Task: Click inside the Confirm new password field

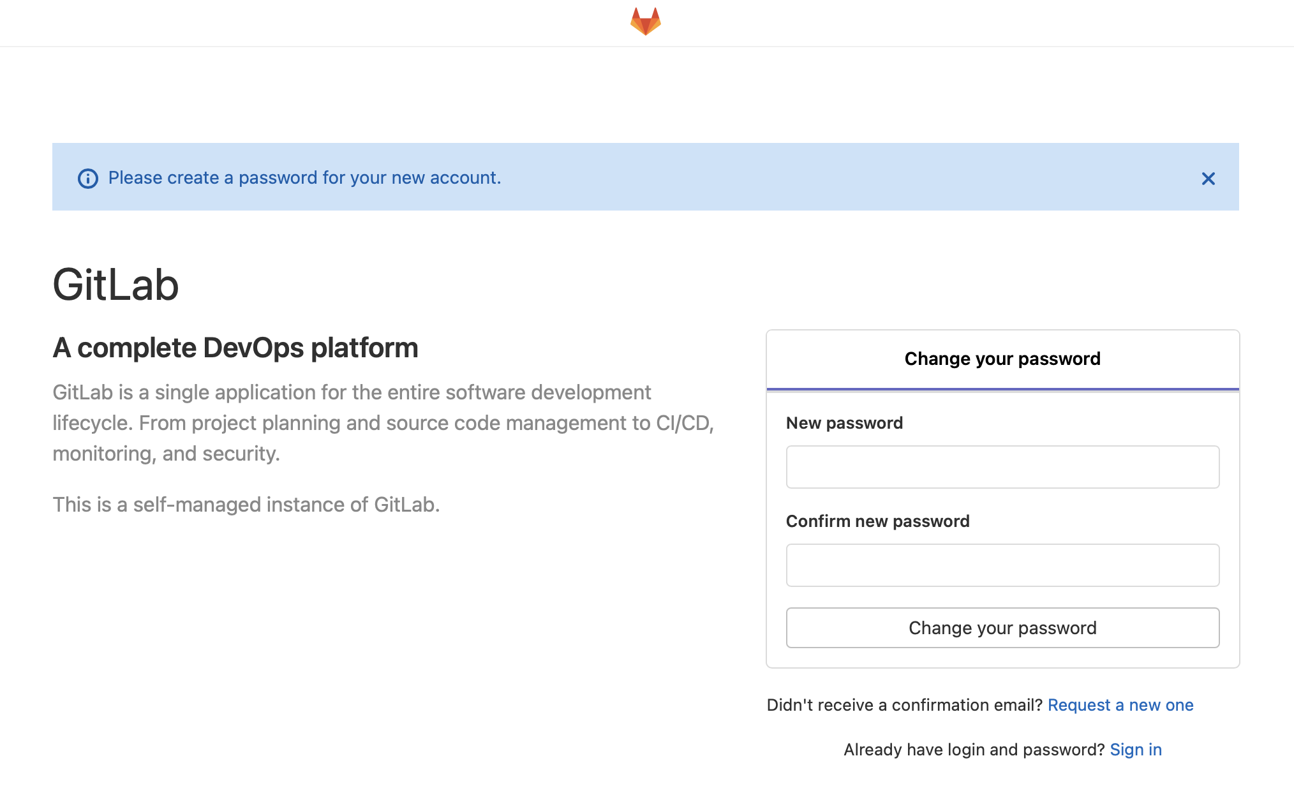Action: coord(1002,565)
